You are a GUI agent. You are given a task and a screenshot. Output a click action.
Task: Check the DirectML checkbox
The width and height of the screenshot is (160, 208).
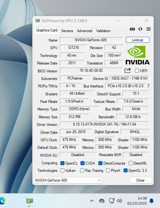(x=130, y=163)
